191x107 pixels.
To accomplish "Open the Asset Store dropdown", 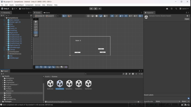I will point(25,9).
